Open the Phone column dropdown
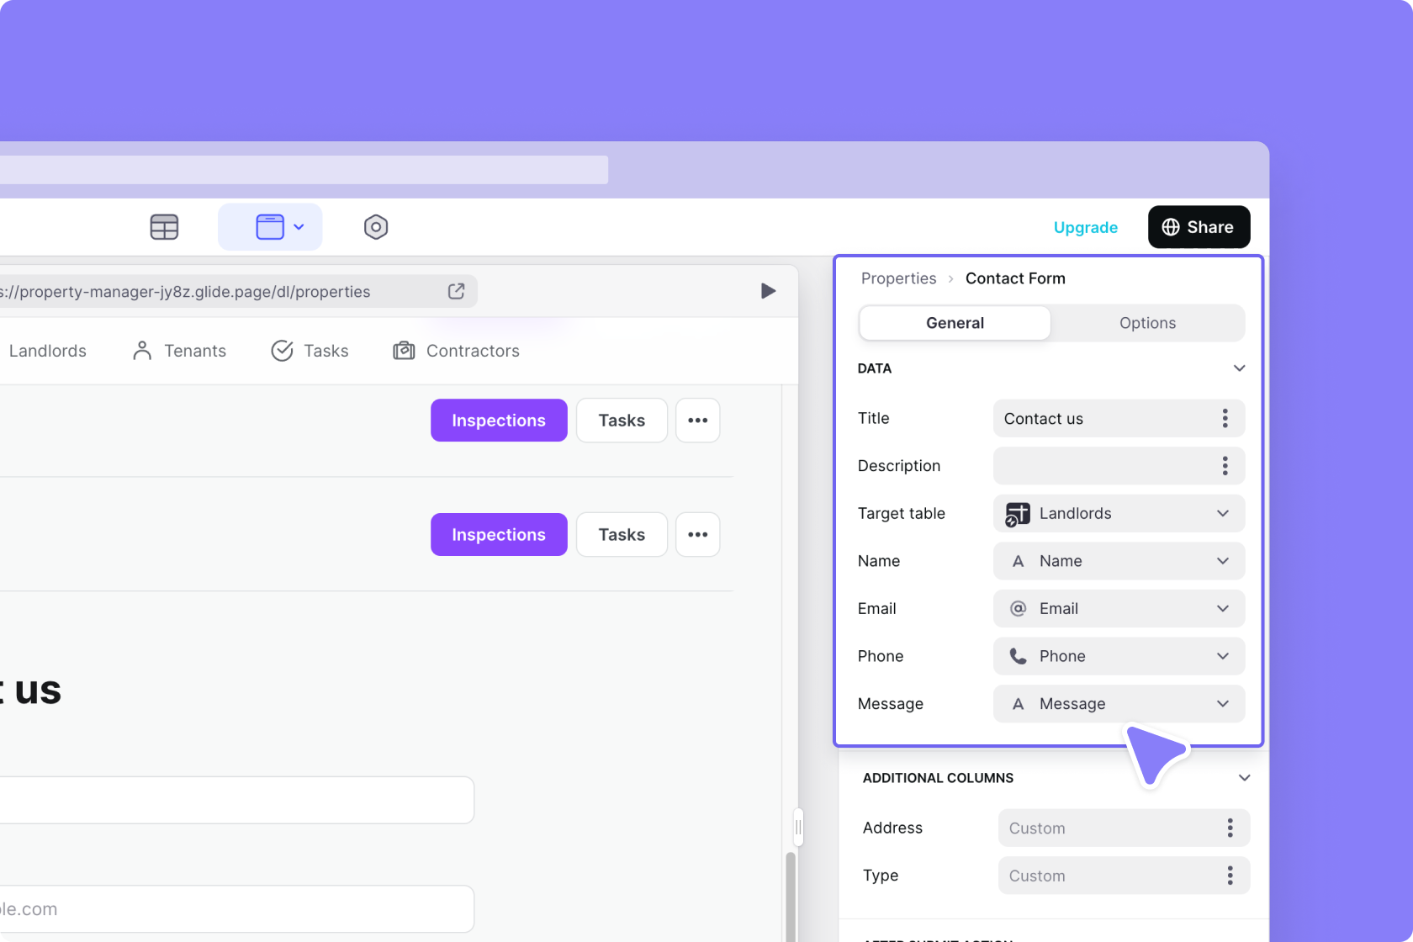The width and height of the screenshot is (1413, 942). coord(1119,656)
